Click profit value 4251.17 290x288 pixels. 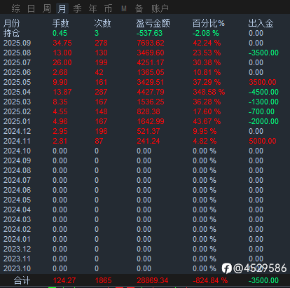point(151,62)
